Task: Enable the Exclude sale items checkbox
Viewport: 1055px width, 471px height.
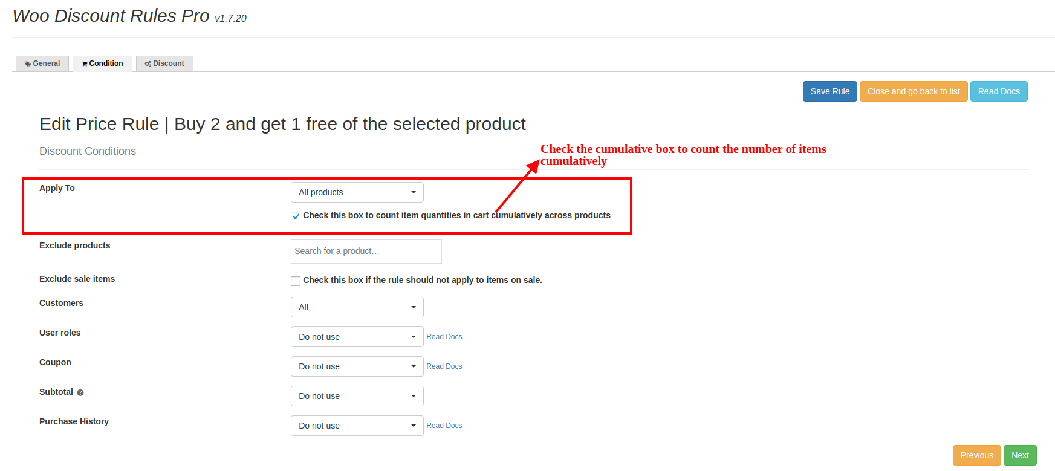Action: pyautogui.click(x=296, y=281)
